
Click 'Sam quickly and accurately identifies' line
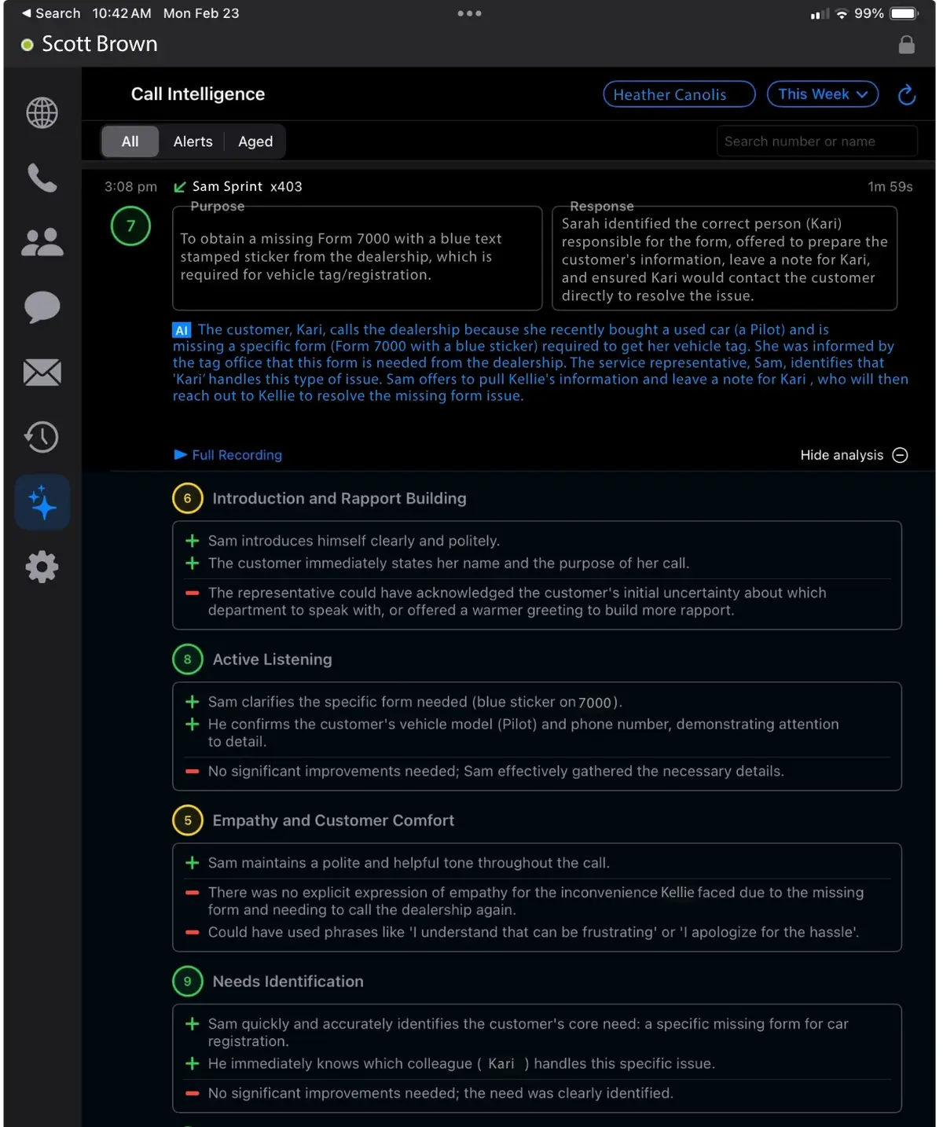(528, 1033)
